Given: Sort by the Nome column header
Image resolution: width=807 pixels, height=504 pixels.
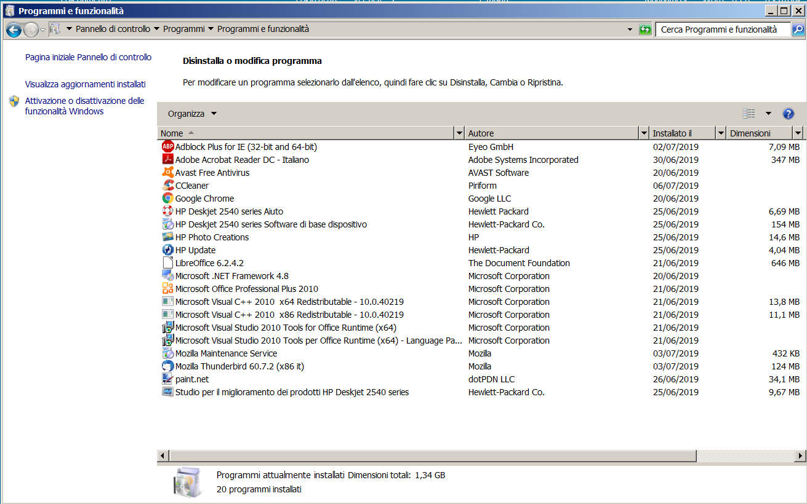Looking at the screenshot, I should 305,133.
